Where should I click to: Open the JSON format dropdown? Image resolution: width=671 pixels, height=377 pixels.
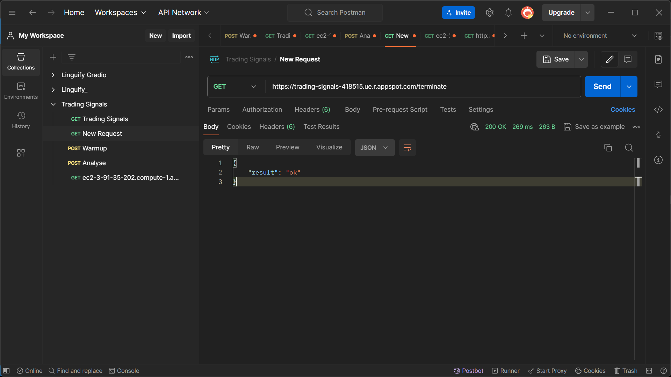tap(374, 148)
